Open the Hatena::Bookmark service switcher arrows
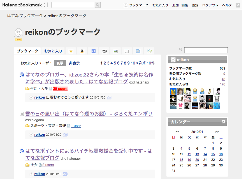Screen dimensions: 246x179 (44, 5)
